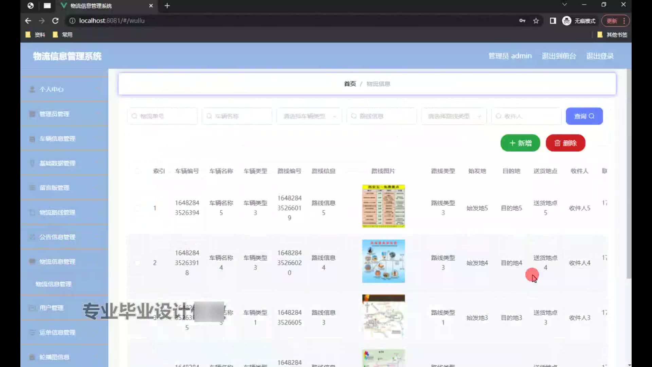
Task: Click the browser address bar URL
Action: point(112,21)
